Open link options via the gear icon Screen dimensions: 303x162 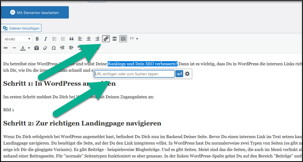tap(187, 74)
